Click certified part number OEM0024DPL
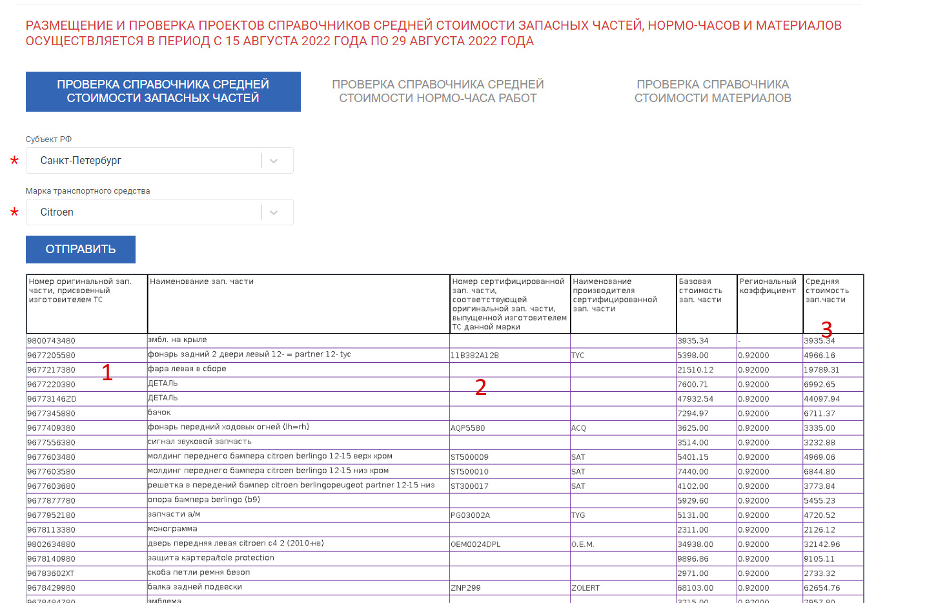This screenshot has width=927, height=603. point(476,544)
